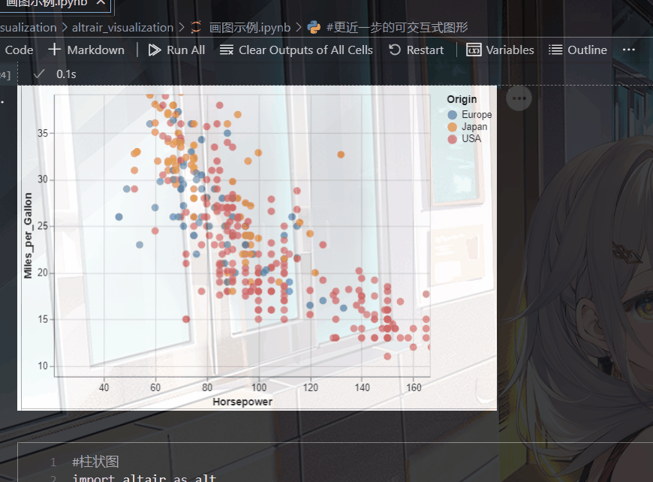Click the Python icon in breadcrumb

coord(314,28)
